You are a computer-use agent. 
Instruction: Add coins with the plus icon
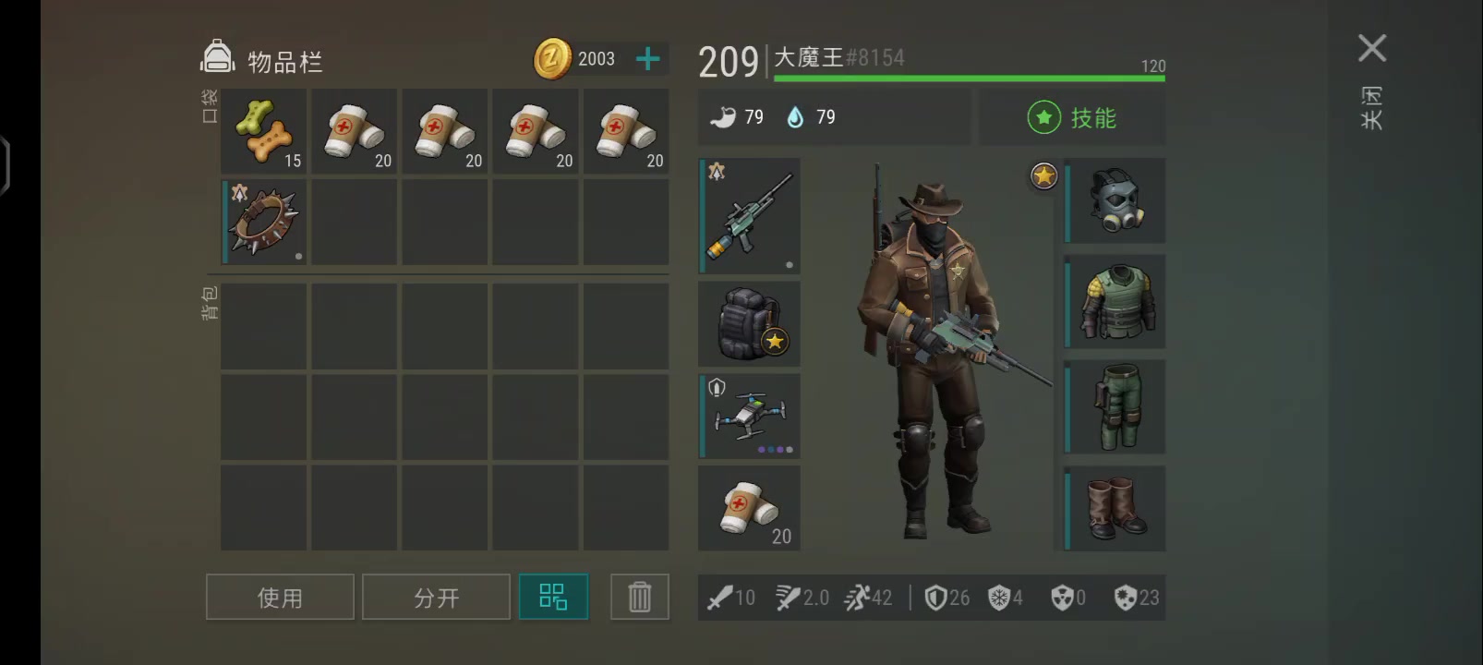(x=648, y=59)
